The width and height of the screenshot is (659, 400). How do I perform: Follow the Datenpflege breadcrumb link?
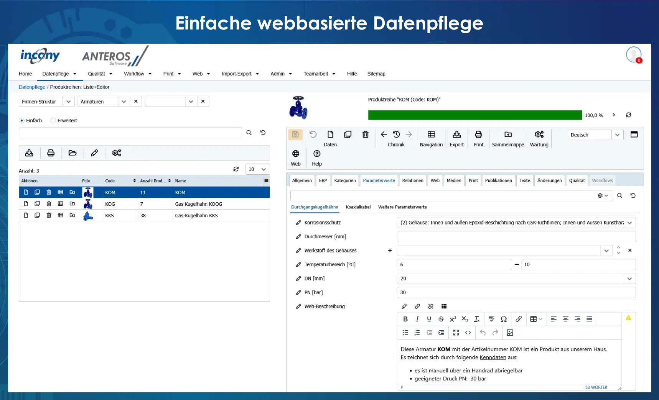tap(32, 87)
